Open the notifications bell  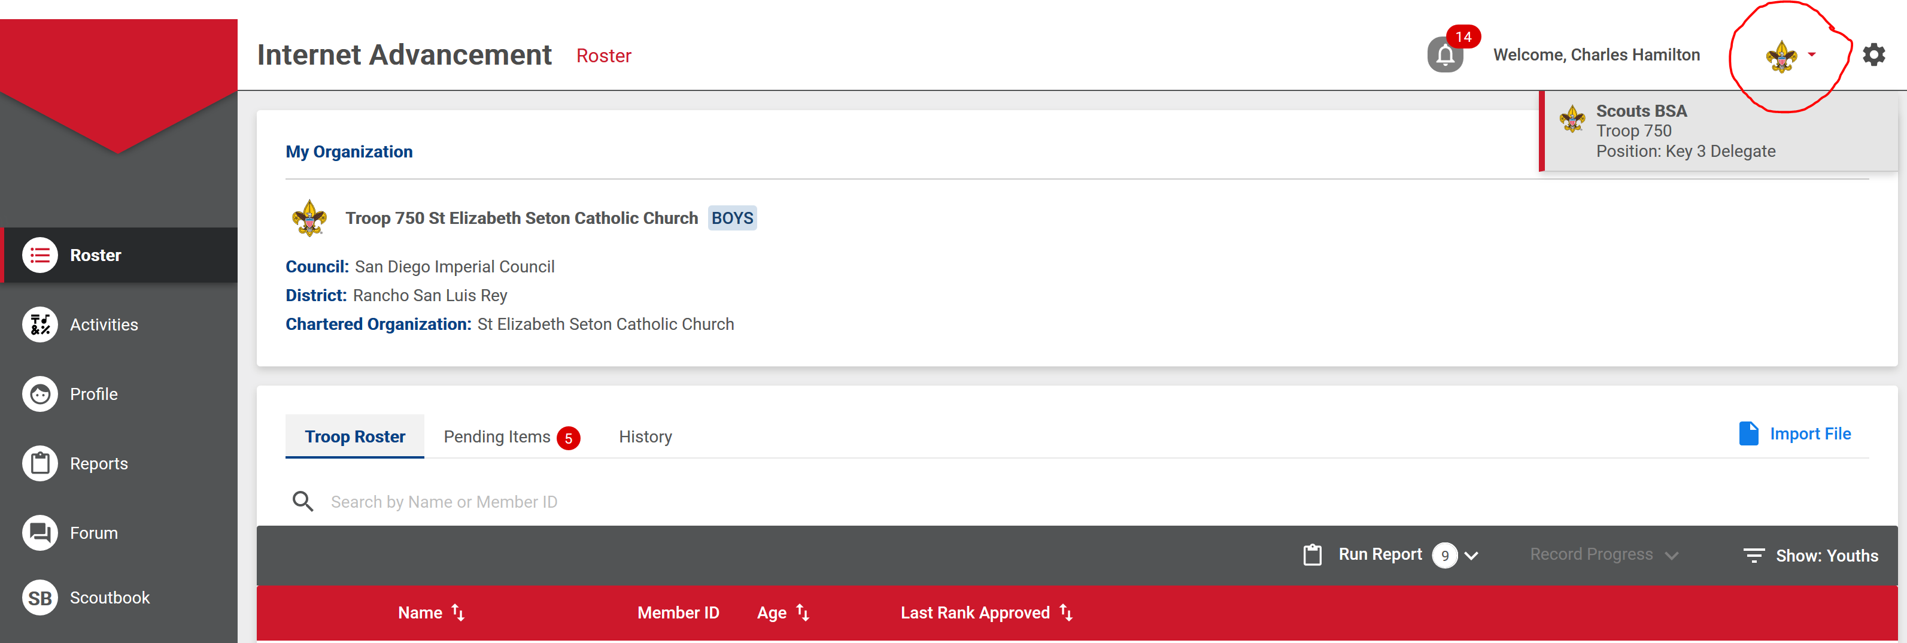click(1444, 55)
